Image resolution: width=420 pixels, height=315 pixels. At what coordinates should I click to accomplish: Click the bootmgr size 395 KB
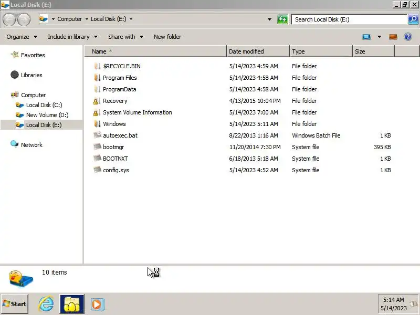(382, 147)
